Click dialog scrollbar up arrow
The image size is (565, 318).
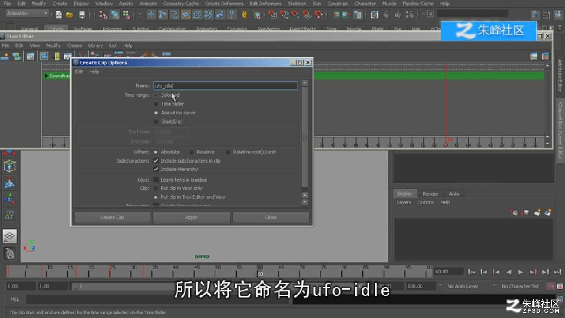click(x=305, y=83)
